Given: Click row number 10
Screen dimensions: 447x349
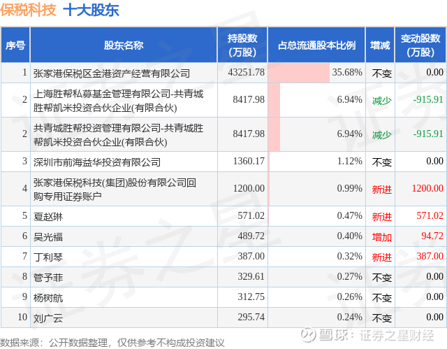Looking at the screenshot, I should coord(22,317).
